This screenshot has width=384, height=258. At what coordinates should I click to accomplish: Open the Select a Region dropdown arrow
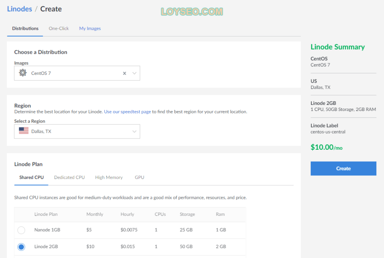coord(134,131)
